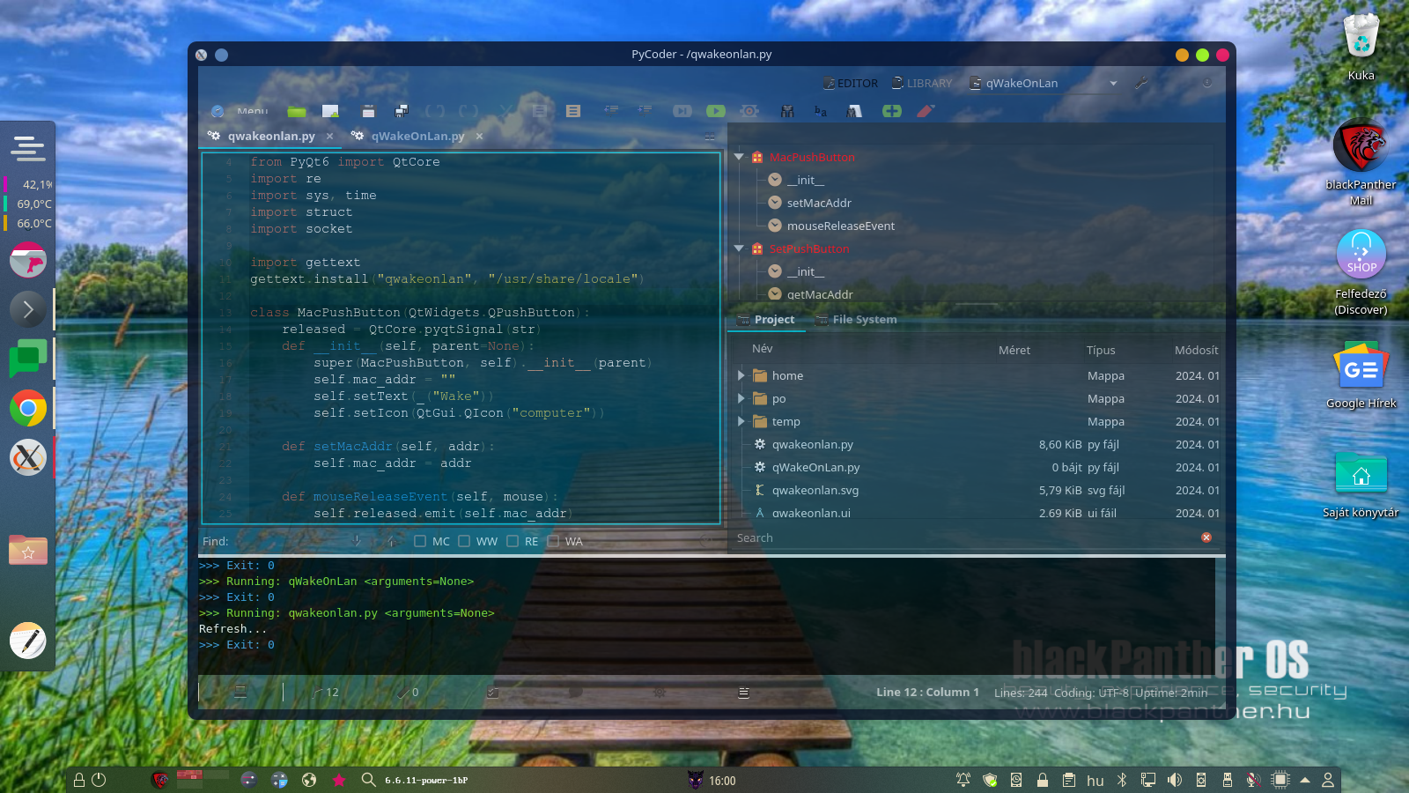Click the save all toolbar icon

pos(402,111)
